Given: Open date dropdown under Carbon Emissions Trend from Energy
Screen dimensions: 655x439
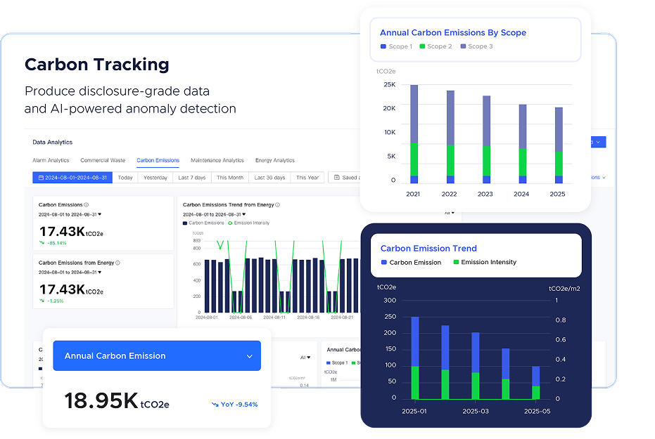Looking at the screenshot, I should 243,214.
